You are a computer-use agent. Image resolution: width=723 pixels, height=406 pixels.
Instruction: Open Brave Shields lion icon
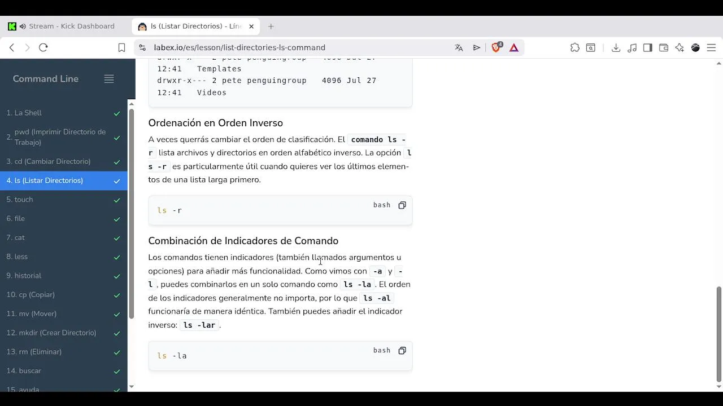(x=496, y=48)
